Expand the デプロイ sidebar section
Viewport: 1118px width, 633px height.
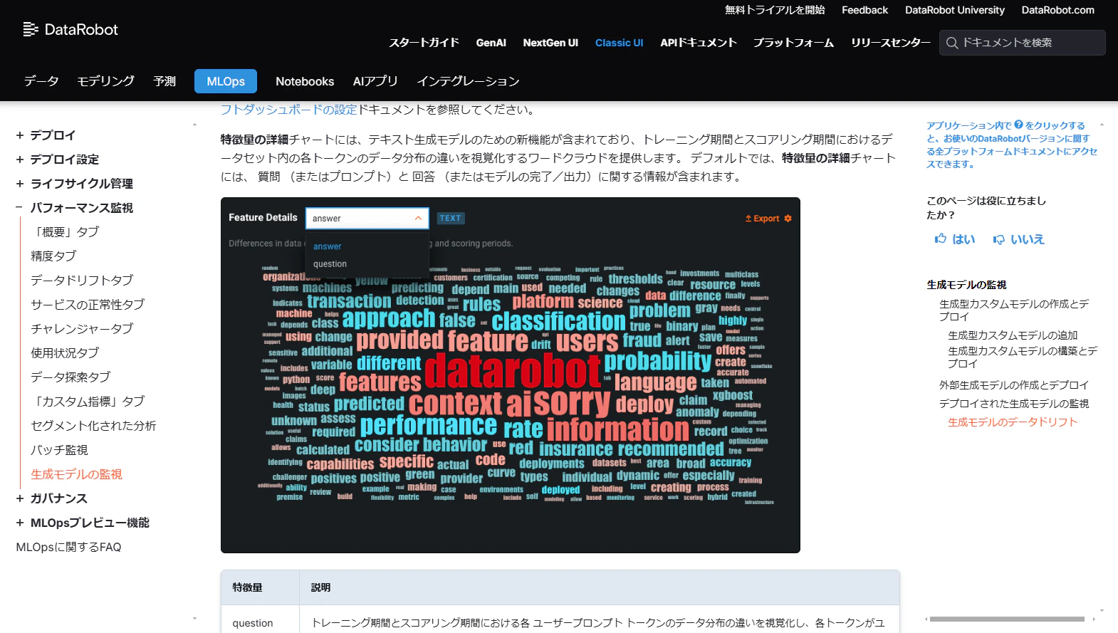click(20, 135)
